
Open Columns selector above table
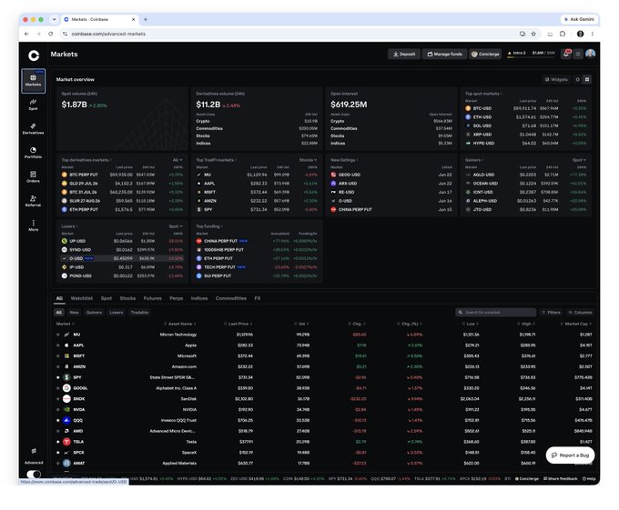click(x=580, y=313)
